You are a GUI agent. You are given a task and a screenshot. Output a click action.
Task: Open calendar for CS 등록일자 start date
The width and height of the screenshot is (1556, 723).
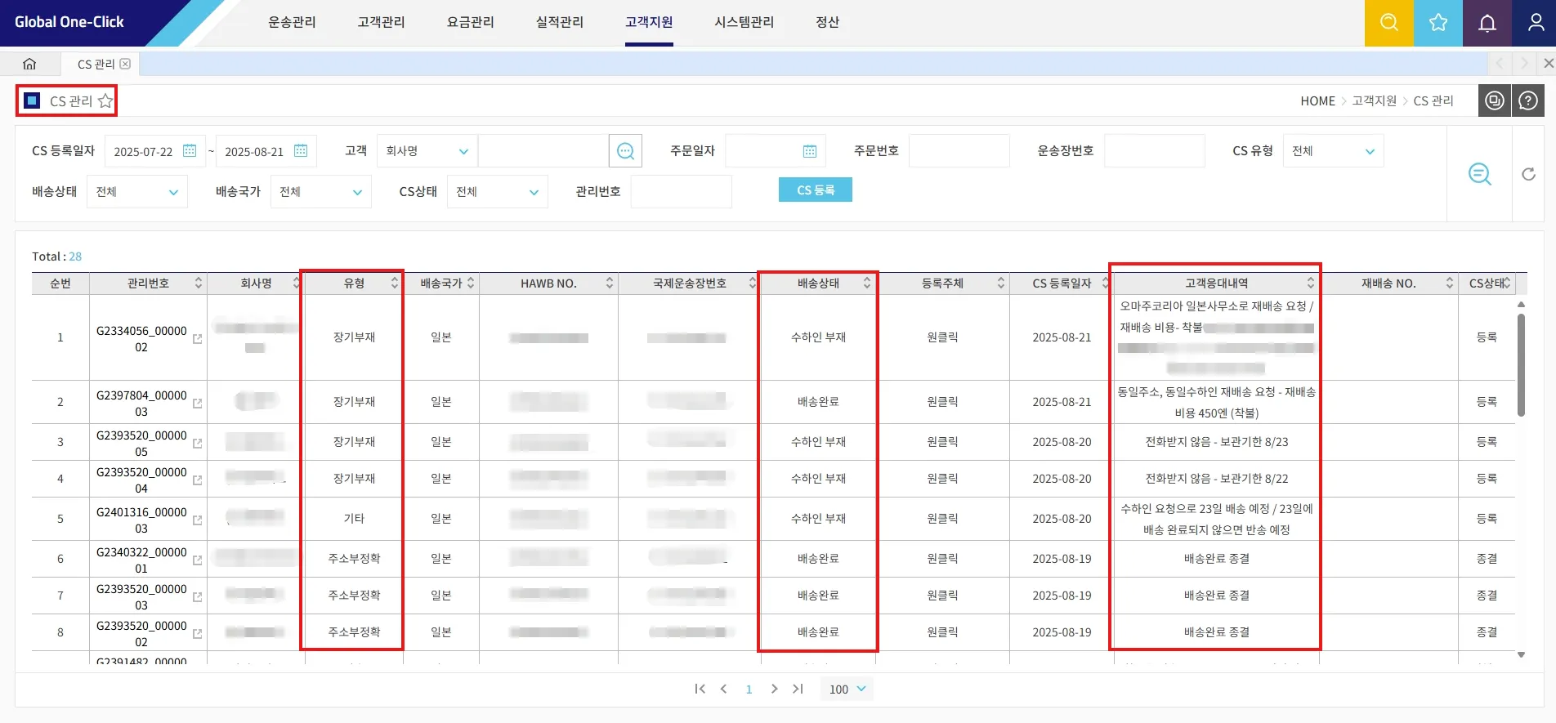click(x=190, y=151)
